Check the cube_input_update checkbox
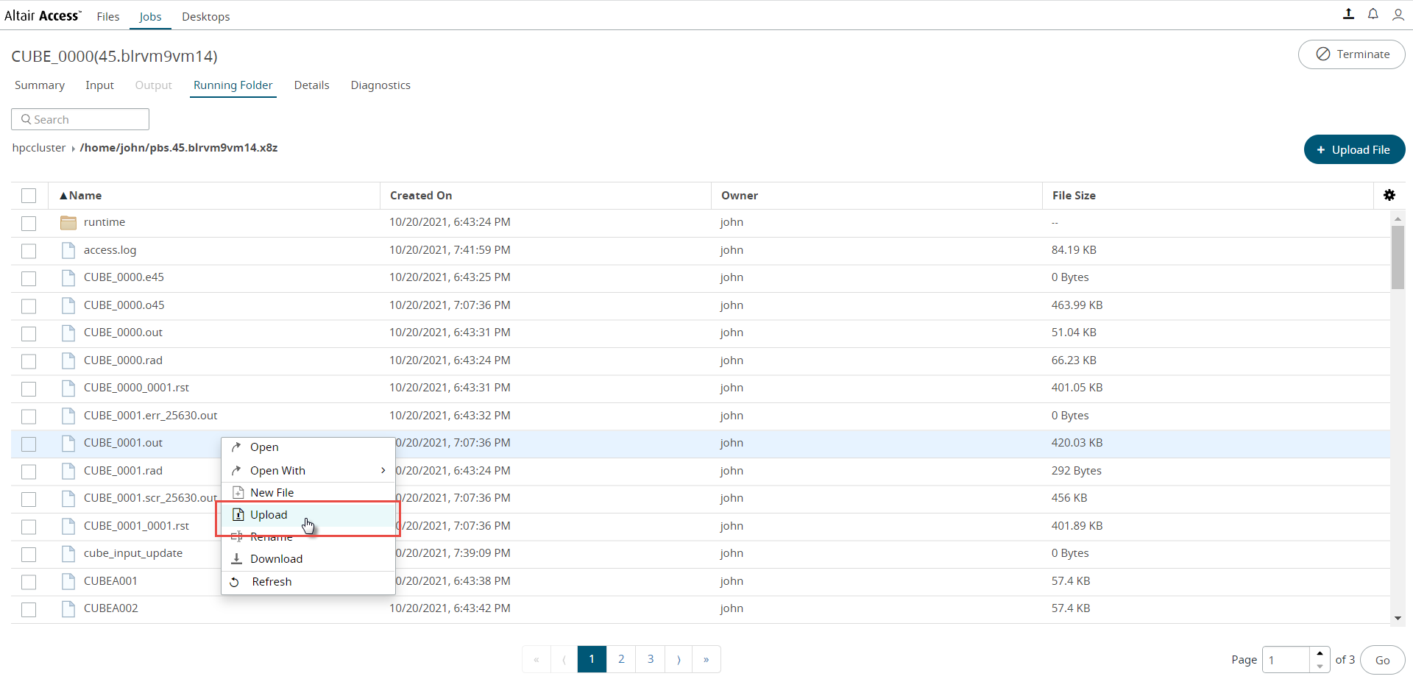The image size is (1413, 693). [x=29, y=554]
